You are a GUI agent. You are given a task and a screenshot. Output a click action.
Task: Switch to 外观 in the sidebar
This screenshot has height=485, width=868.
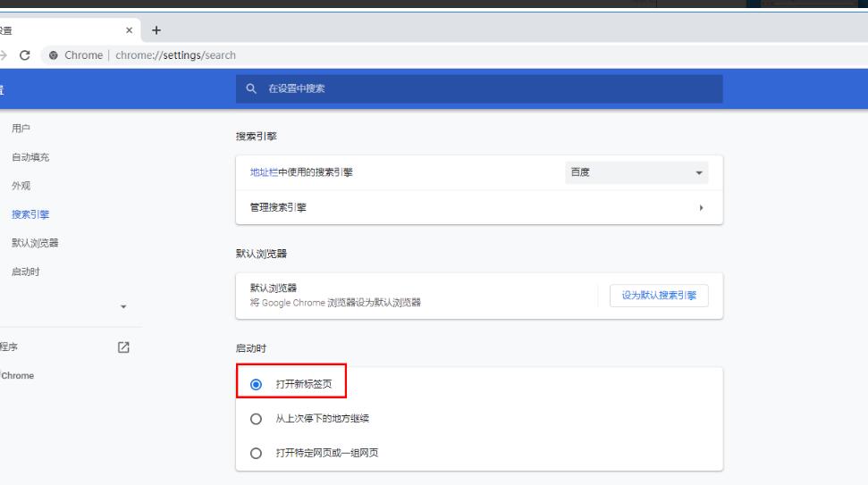pyautogui.click(x=21, y=186)
